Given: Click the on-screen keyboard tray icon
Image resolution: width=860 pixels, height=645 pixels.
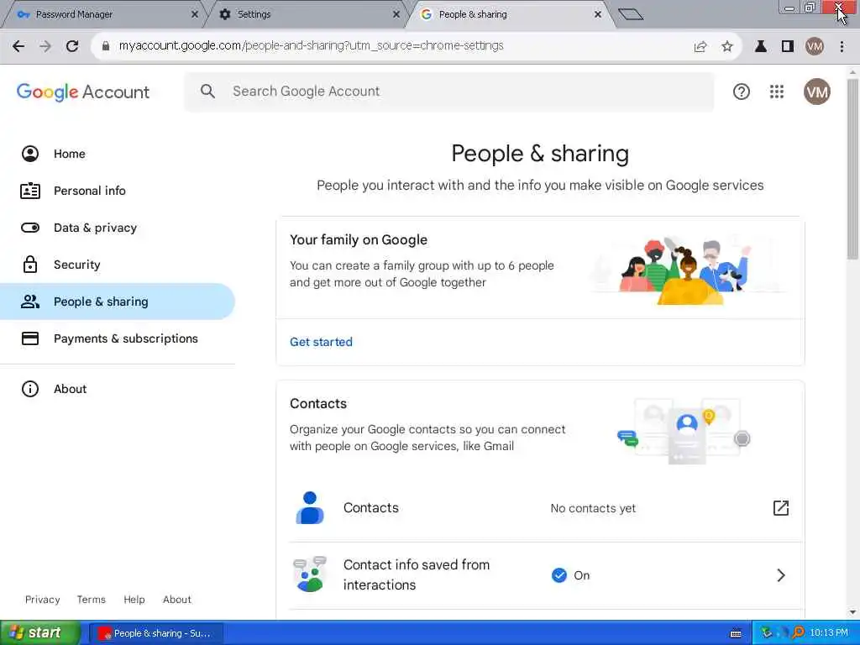Looking at the screenshot, I should click(x=736, y=633).
